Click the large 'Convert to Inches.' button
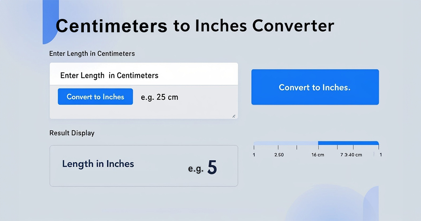Viewport: 421px width, 221px height. (x=315, y=87)
